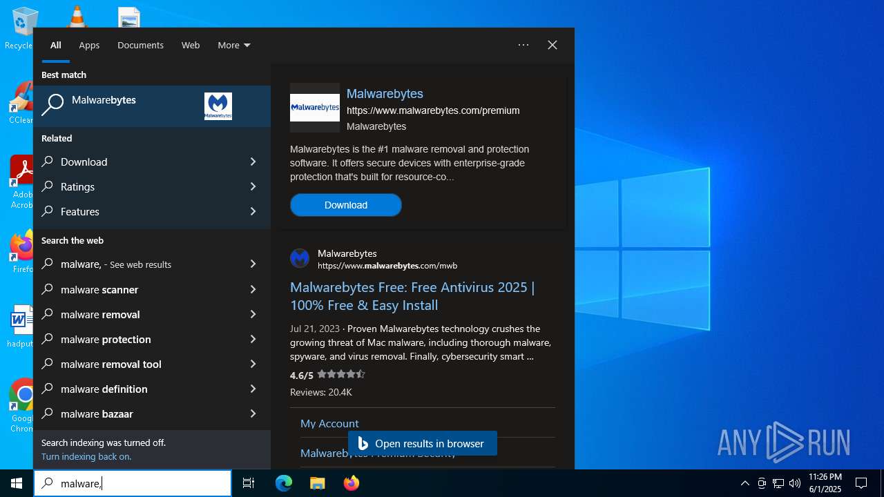The image size is (884, 497).
Task: Launch Microsoft Edge from taskbar
Action: (x=284, y=483)
